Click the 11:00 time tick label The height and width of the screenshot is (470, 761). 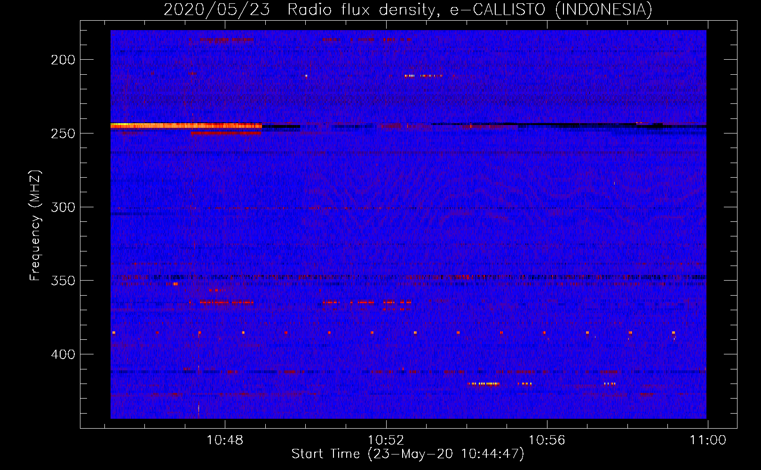pos(707,440)
